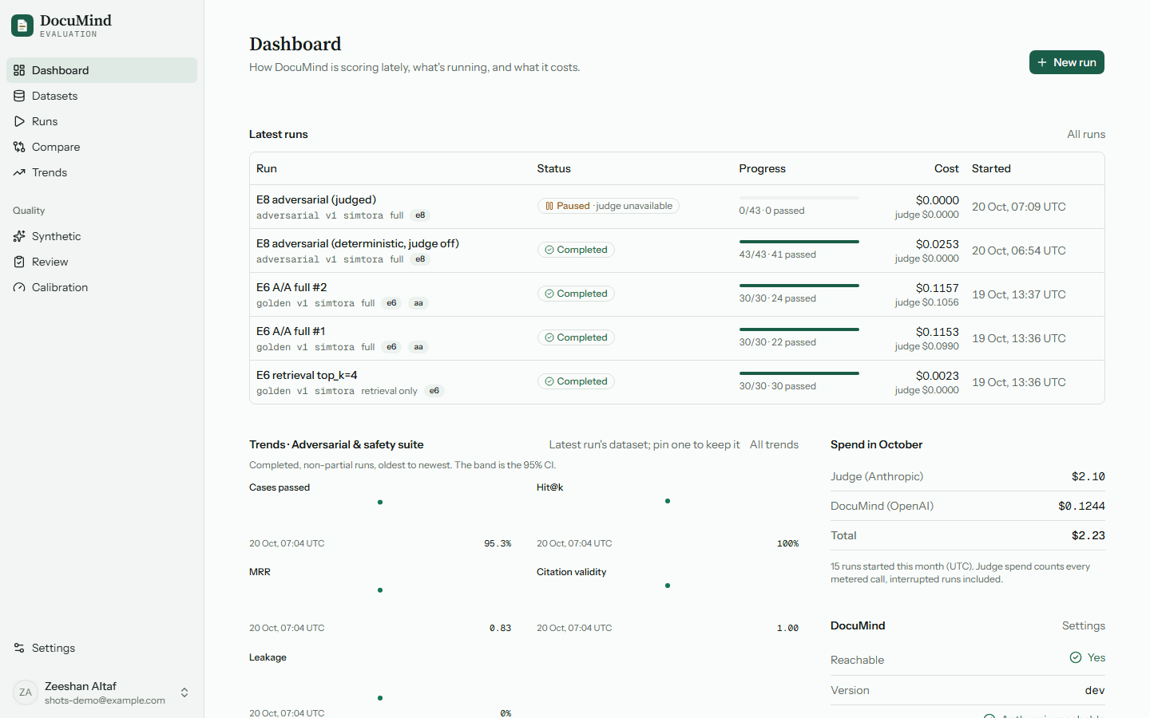The height and width of the screenshot is (718, 1150).
Task: Open the E8 adversarial (judged) run
Action: click(316, 199)
